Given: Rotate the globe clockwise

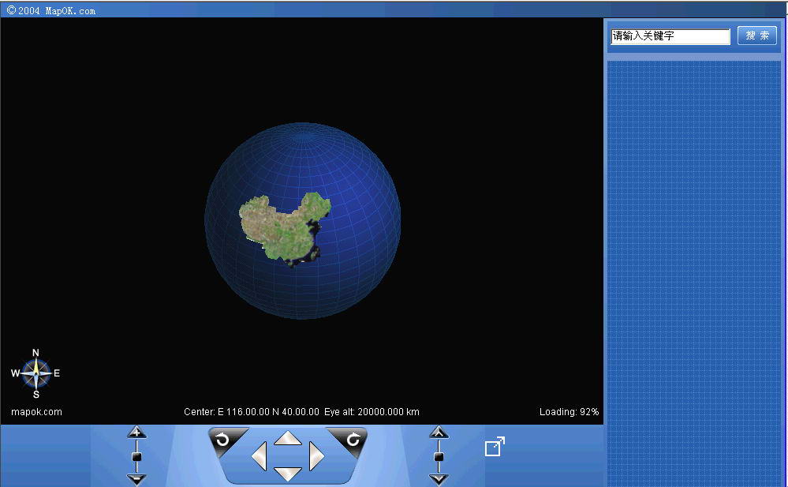Looking at the screenshot, I should [351, 440].
